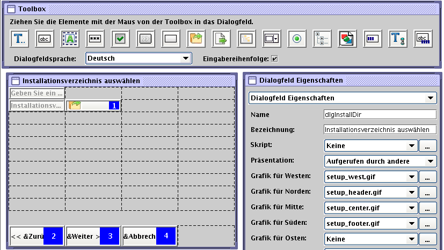Screen dimensions: 444x250
Task: Select the 'Installationsv...' label element
Action: (37, 106)
